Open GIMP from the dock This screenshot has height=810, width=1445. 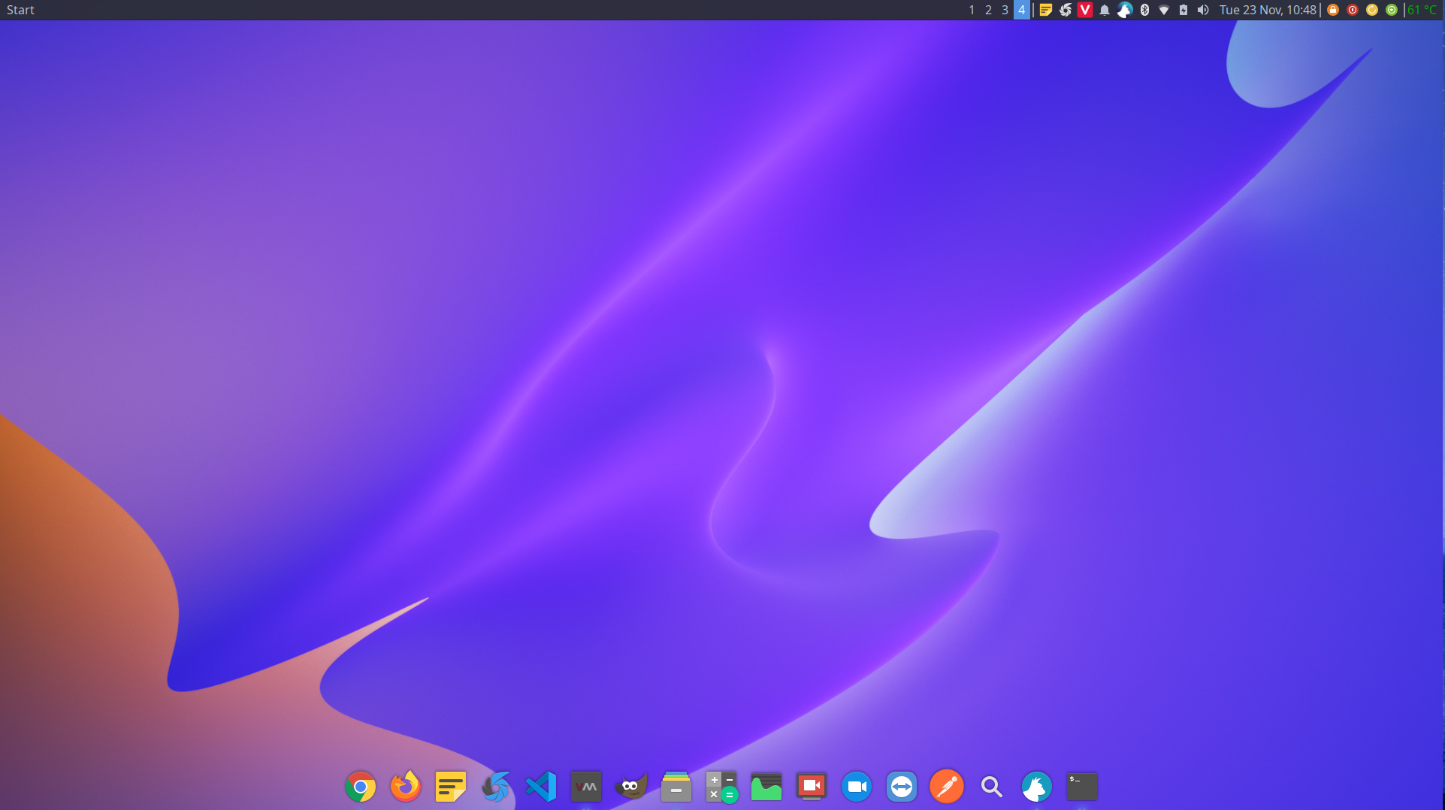[x=630, y=787]
